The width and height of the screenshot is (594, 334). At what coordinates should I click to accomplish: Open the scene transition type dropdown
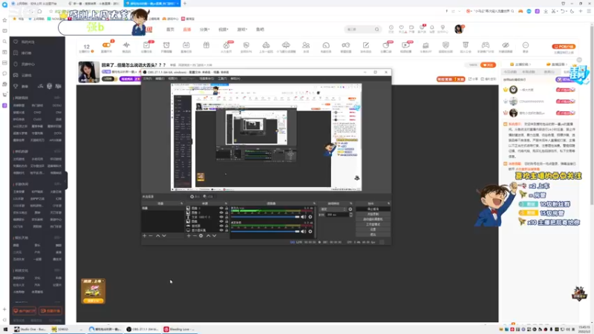tap(333, 209)
